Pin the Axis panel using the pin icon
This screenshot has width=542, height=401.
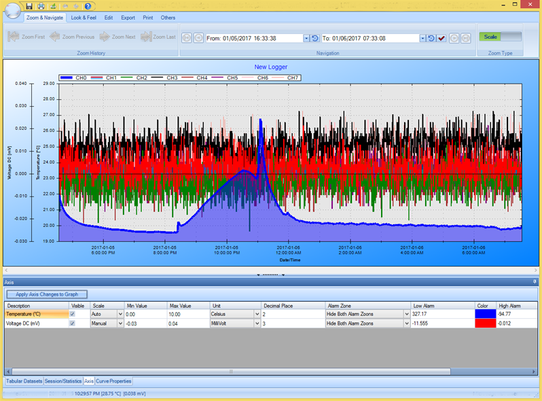535,281
